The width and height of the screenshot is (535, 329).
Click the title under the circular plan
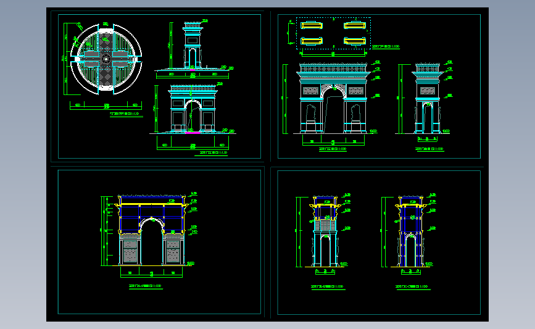point(124,114)
